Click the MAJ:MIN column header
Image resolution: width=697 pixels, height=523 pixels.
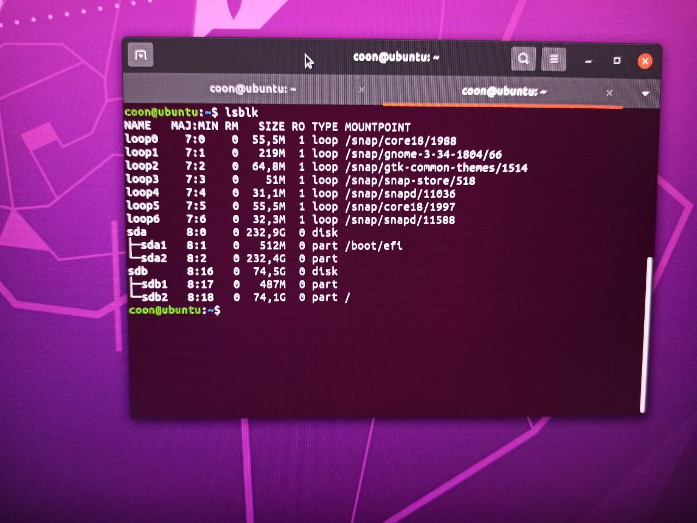pyautogui.click(x=194, y=126)
